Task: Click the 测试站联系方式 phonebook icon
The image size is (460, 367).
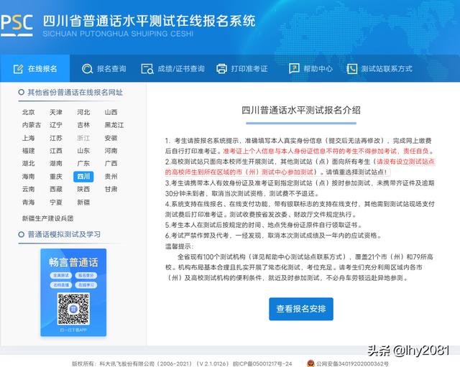Action: (351, 69)
